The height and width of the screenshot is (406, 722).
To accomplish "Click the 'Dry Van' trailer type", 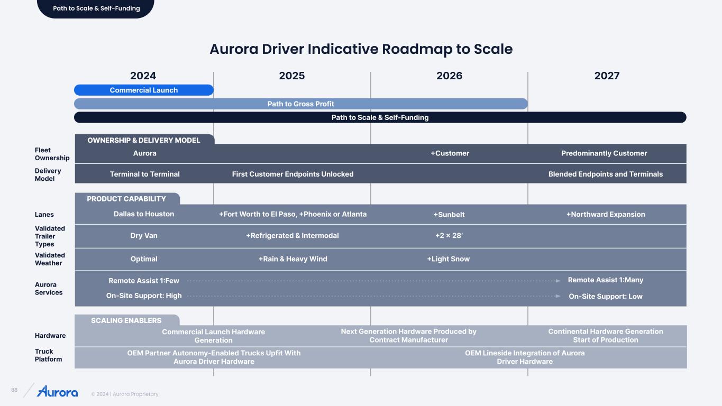I will (144, 236).
